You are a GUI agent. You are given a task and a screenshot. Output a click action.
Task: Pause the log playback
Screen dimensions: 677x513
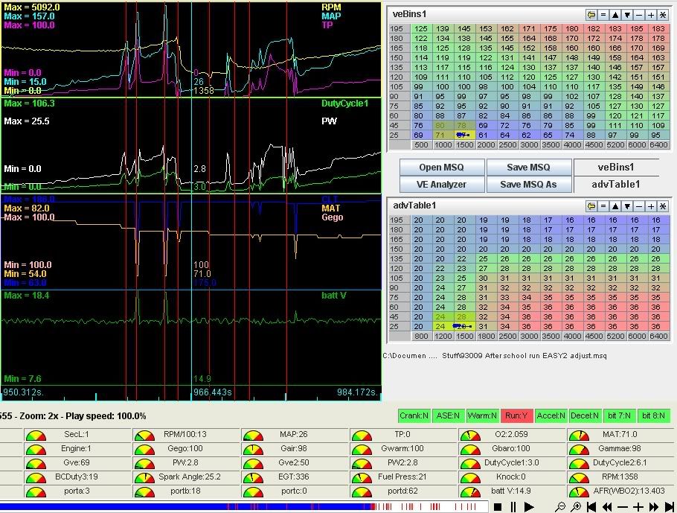(513, 507)
